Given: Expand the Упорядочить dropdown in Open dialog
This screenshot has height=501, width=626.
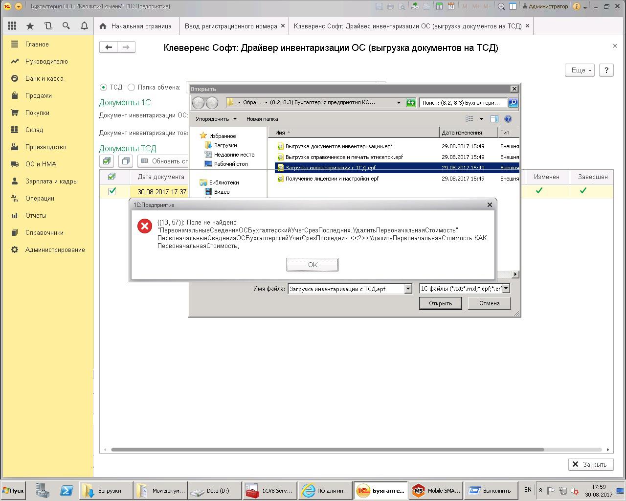Looking at the screenshot, I should click(216, 119).
